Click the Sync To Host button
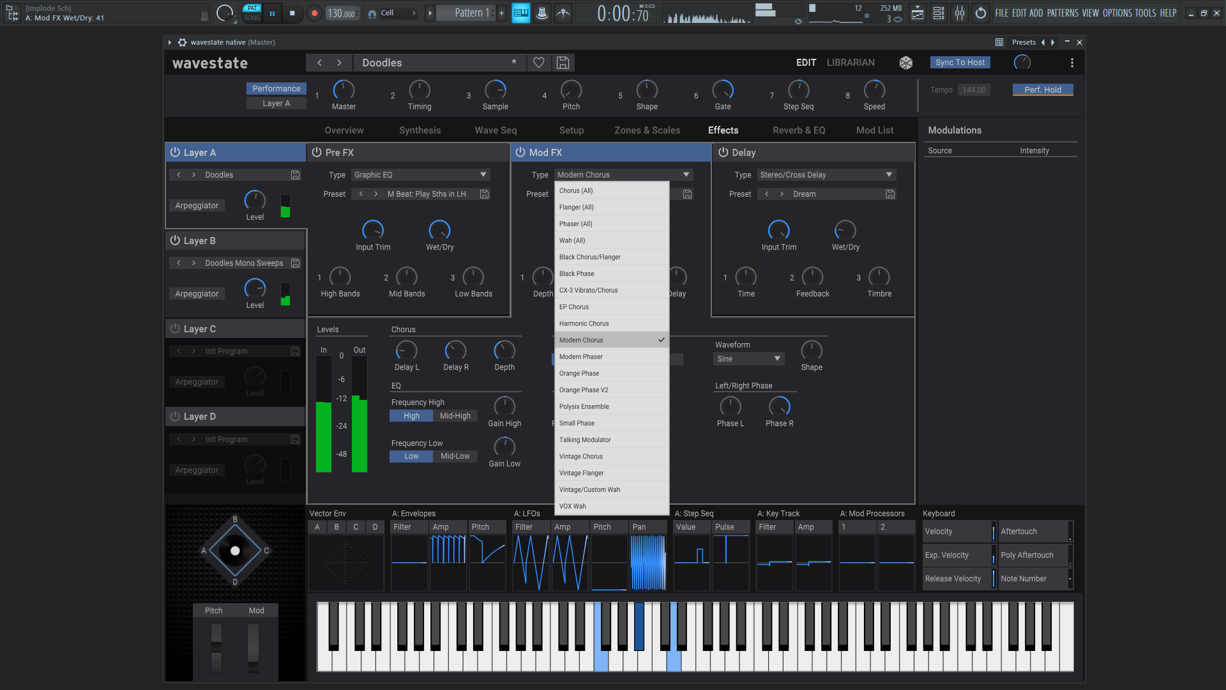 click(x=960, y=63)
